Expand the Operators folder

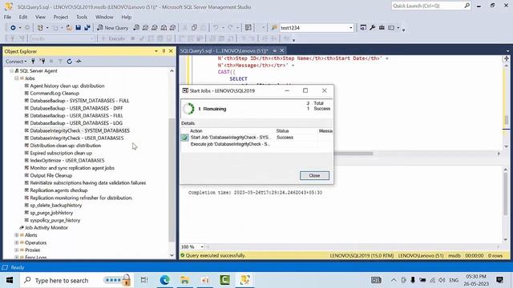(x=16, y=242)
